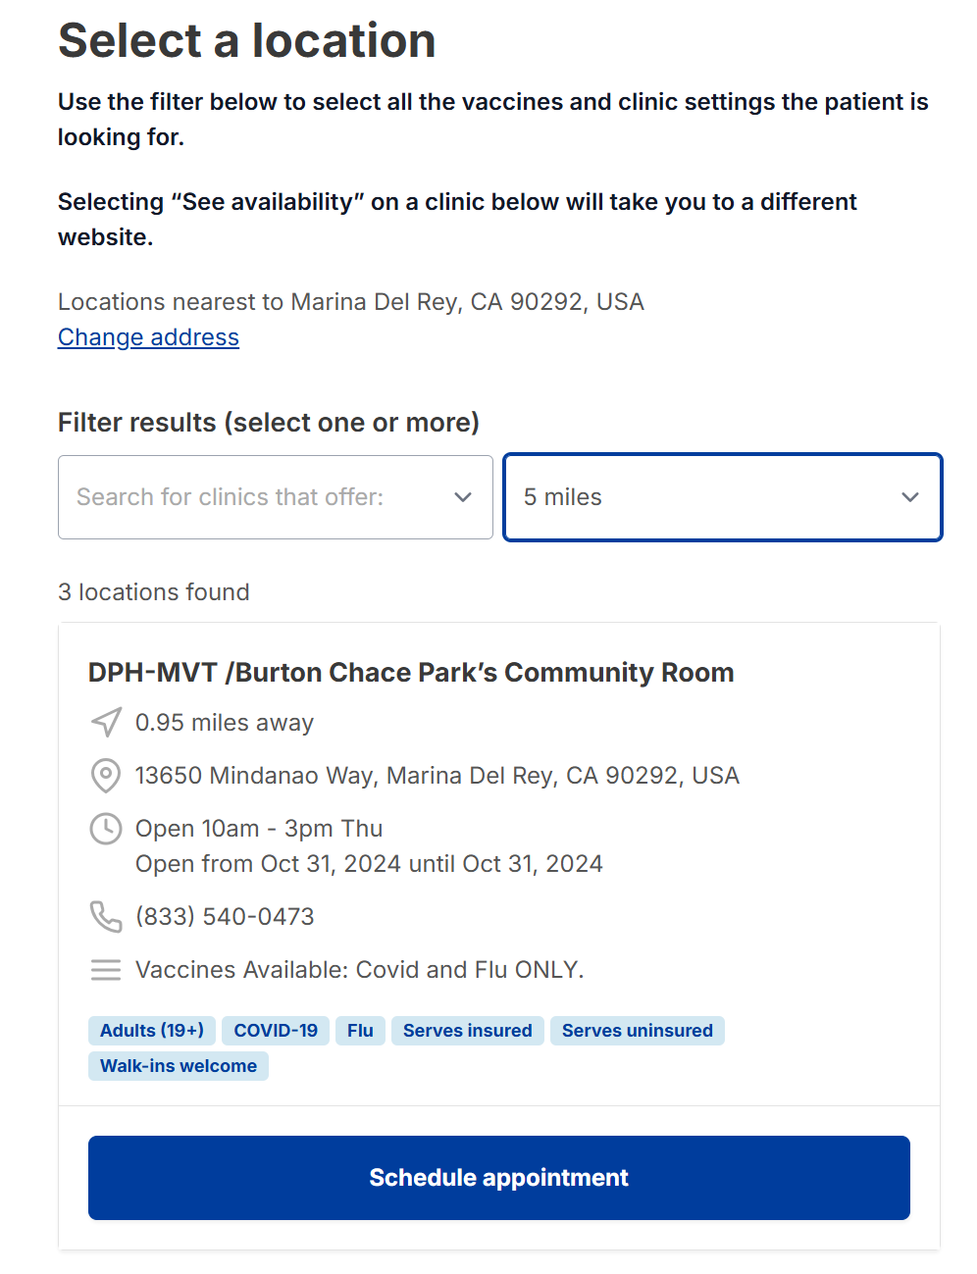Click the Flu tag

360,1031
